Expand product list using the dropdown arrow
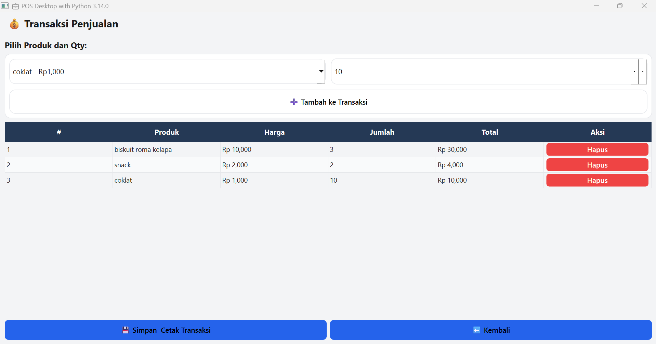 [321, 71]
